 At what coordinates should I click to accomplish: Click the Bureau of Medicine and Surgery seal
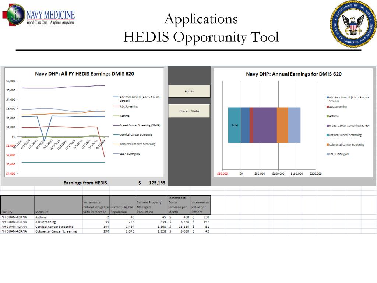point(353,24)
